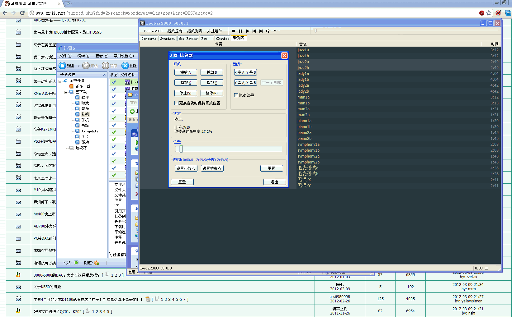Bookmark this page with the star icon
This screenshot has height=317, width=512.
point(489,13)
